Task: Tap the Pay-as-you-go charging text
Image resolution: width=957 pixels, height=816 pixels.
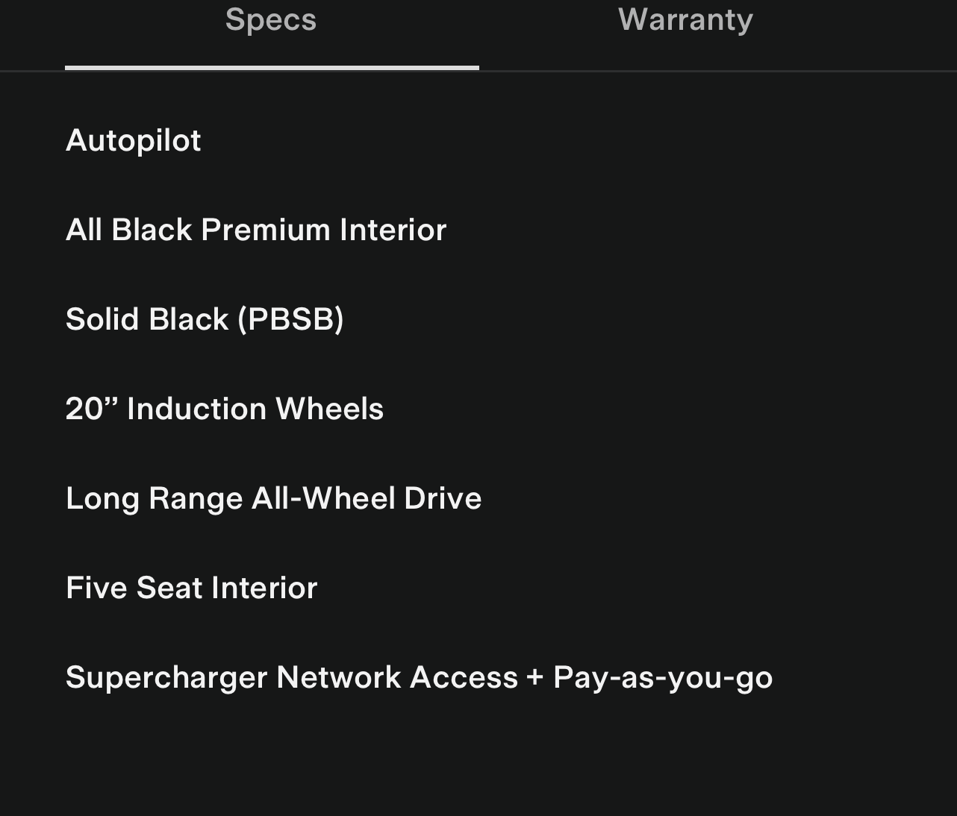Action: 663,677
